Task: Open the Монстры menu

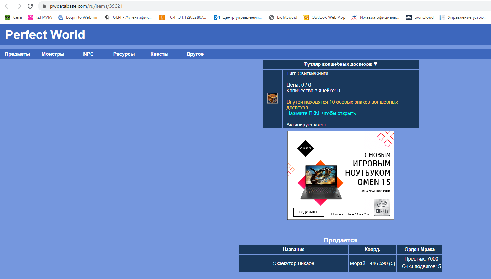Action: [53, 54]
